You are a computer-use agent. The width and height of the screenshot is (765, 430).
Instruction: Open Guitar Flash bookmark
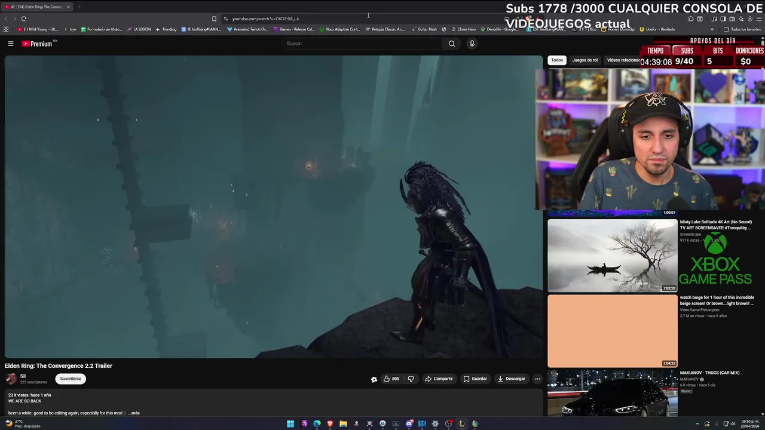[x=424, y=29]
